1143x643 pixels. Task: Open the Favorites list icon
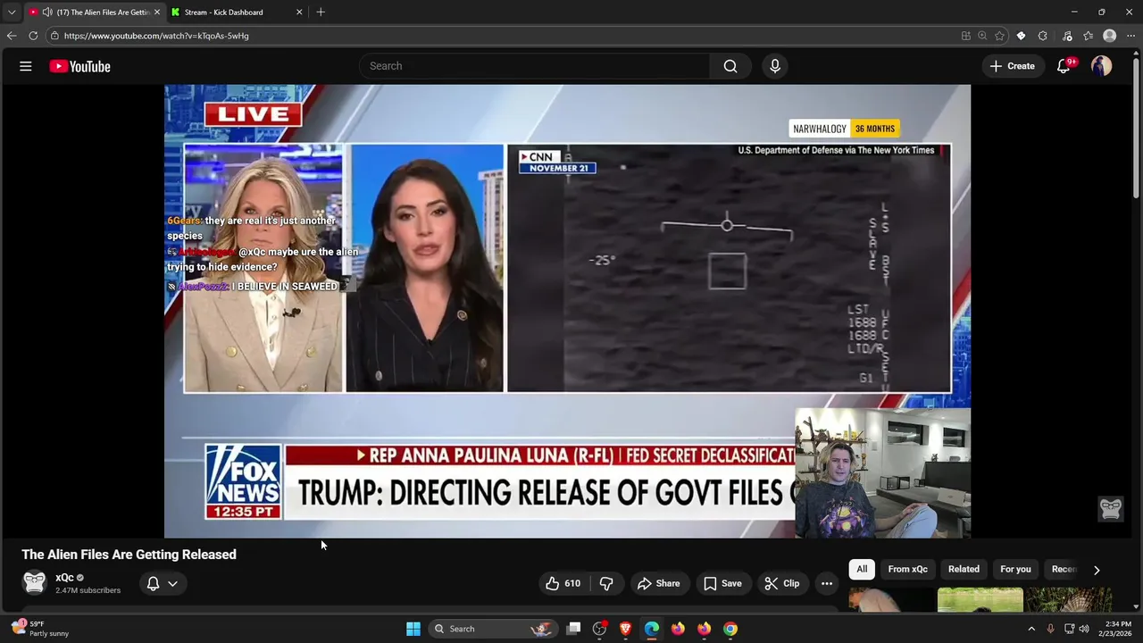pos(1088,36)
